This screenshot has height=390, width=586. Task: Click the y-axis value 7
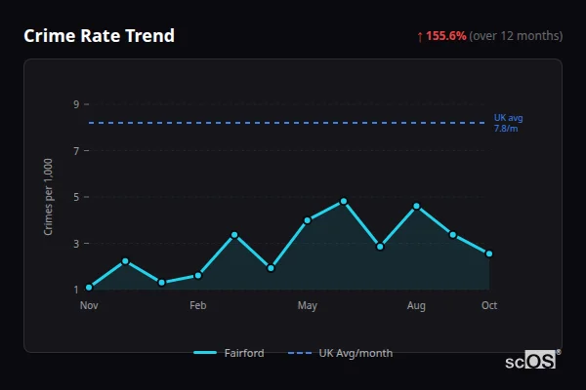pyautogui.click(x=76, y=151)
